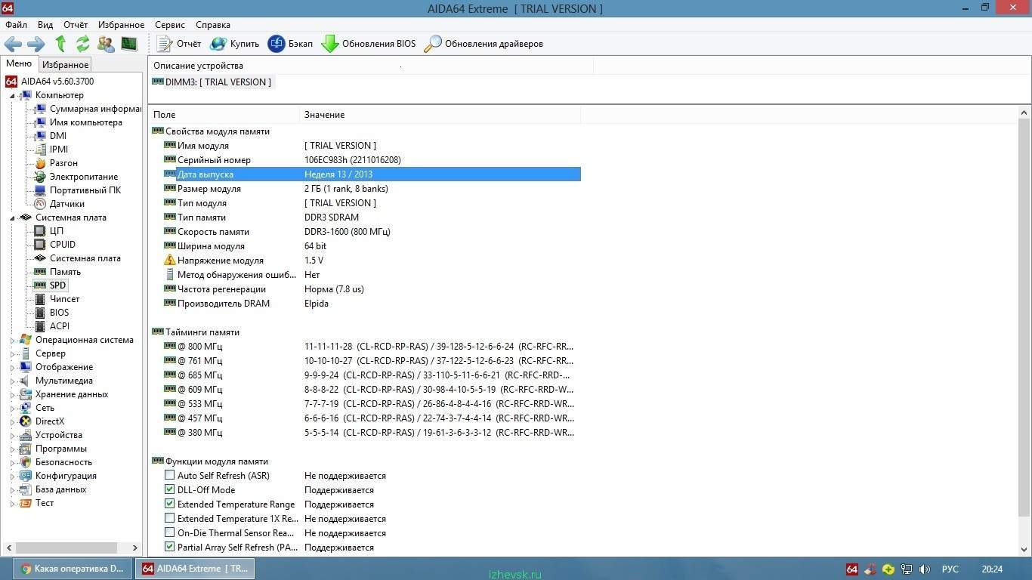Toggle Auto Self Refresh (ASR) checkbox

tap(170, 476)
